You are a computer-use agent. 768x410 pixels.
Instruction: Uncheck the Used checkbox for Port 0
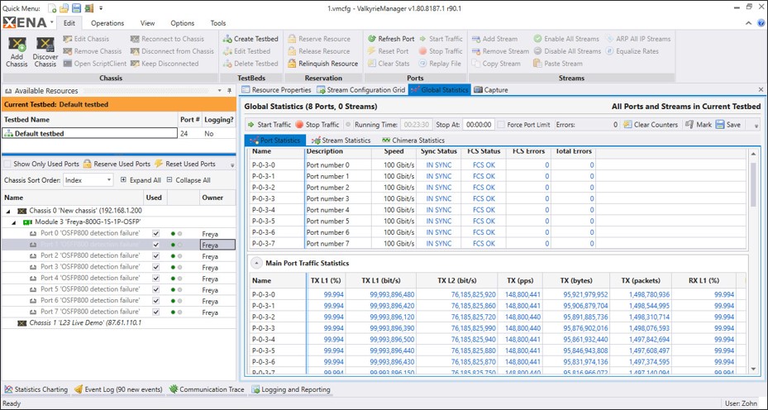[155, 233]
